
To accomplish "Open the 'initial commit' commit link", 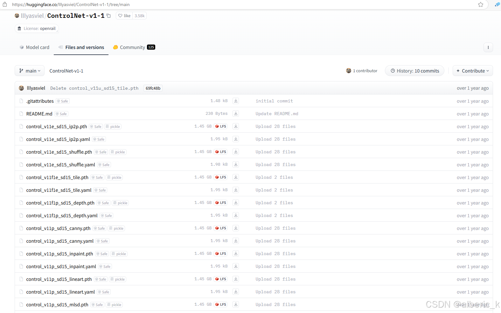I will coord(274,101).
